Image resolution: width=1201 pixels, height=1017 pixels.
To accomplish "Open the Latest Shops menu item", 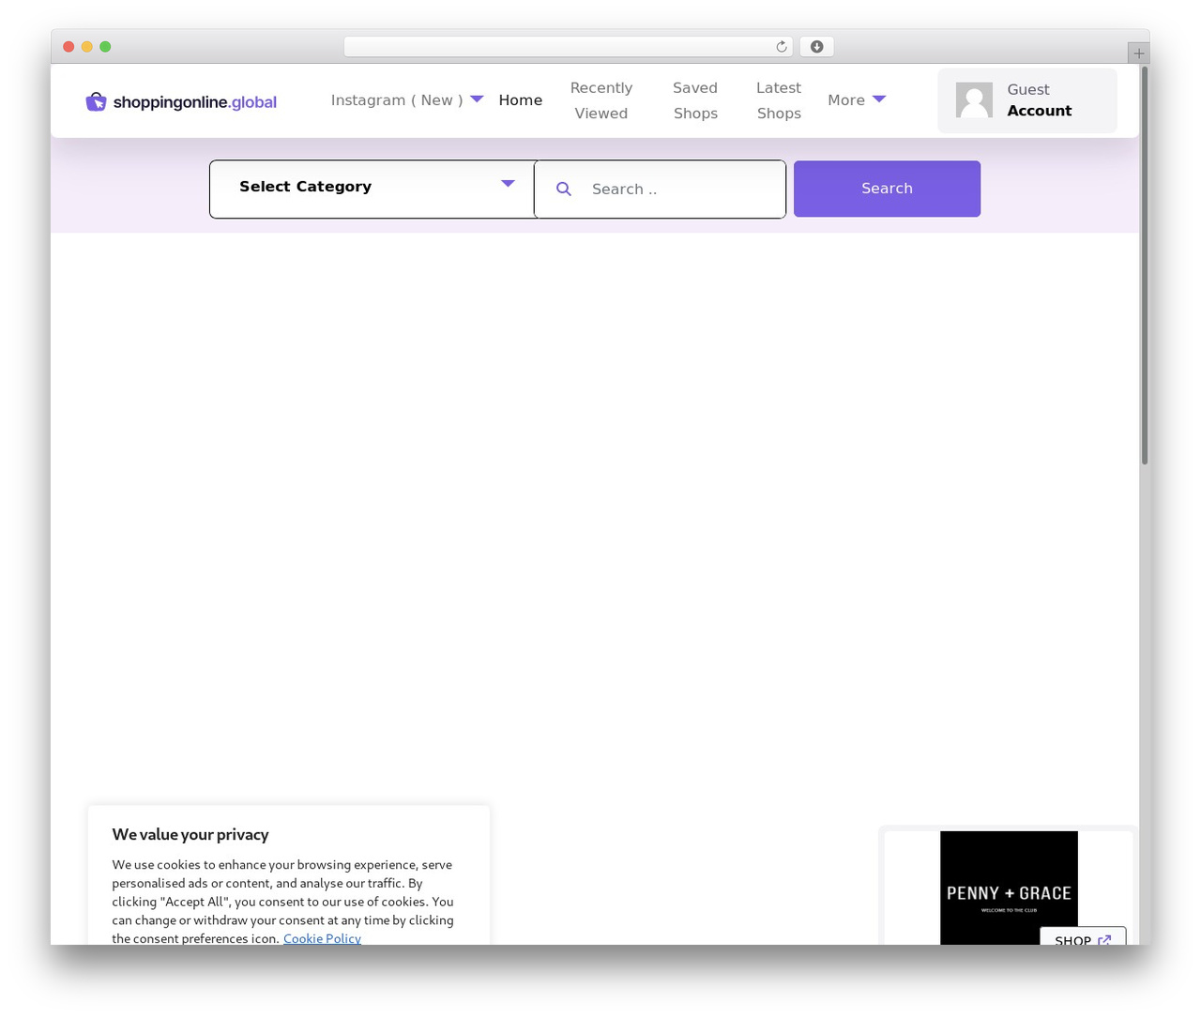I will coord(779,100).
